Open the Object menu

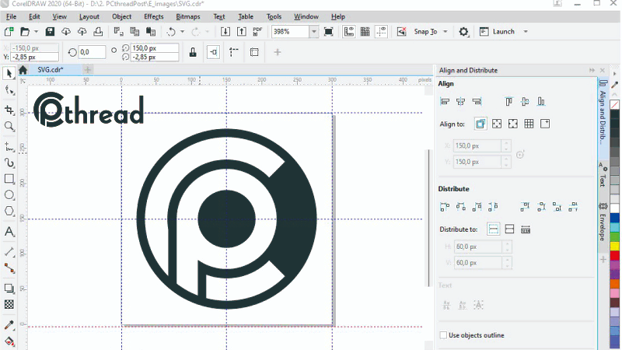click(122, 16)
